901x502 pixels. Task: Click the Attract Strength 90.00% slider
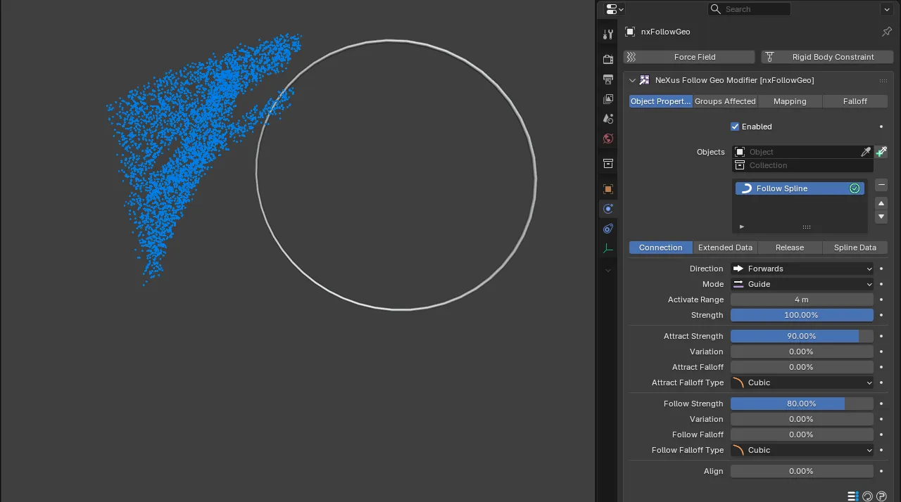pos(802,336)
